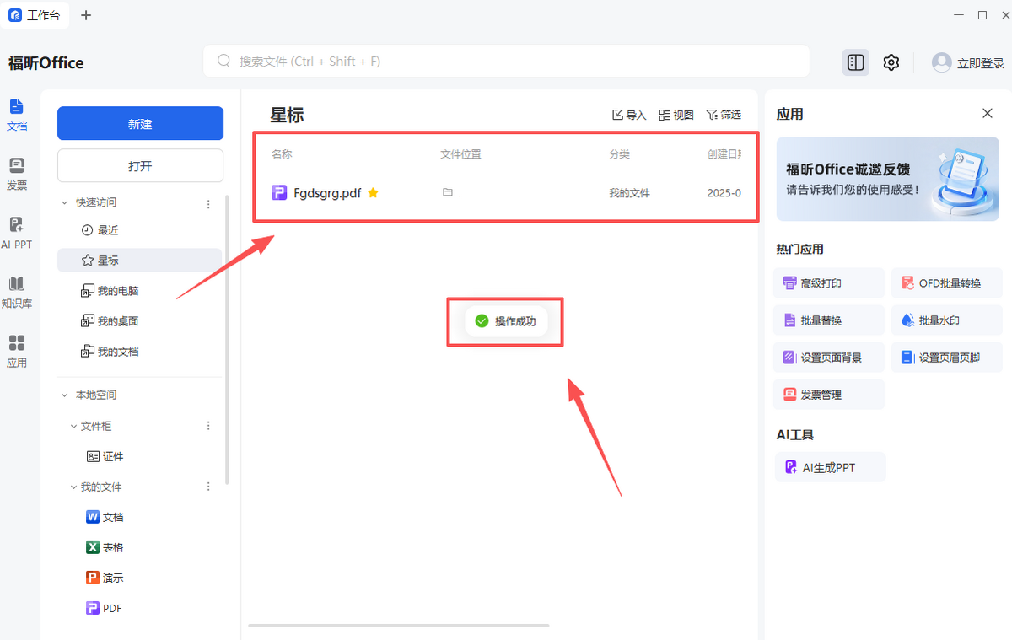Open the 文档 section in left sidebar
This screenshot has width=1012, height=640.
click(17, 115)
